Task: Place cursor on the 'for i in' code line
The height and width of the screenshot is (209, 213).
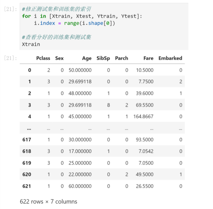Action: click(82, 16)
